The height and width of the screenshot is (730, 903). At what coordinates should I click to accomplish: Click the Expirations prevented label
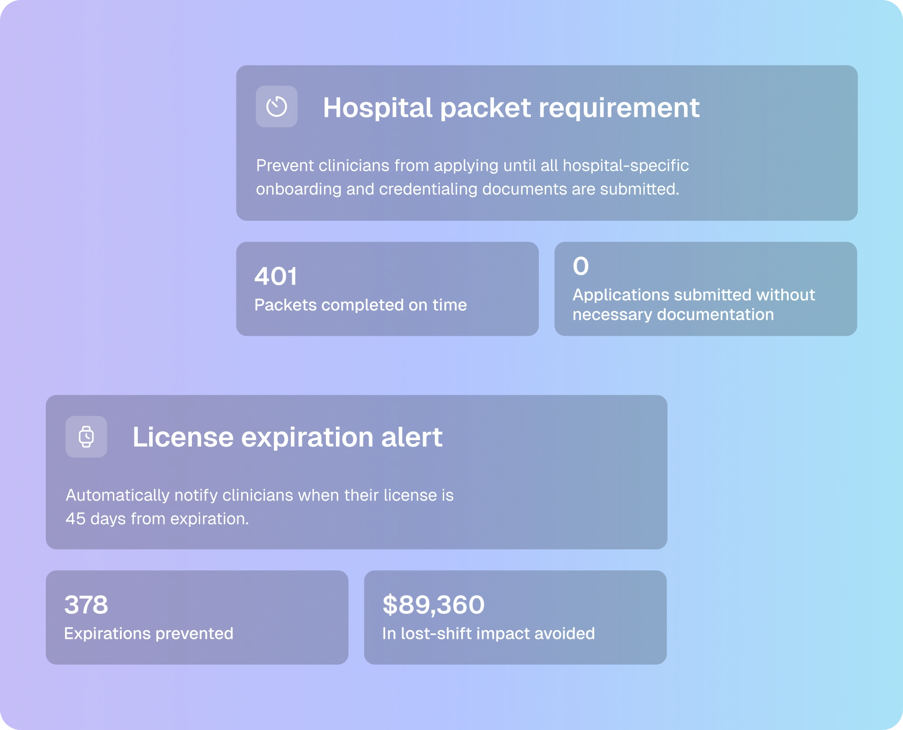[148, 633]
